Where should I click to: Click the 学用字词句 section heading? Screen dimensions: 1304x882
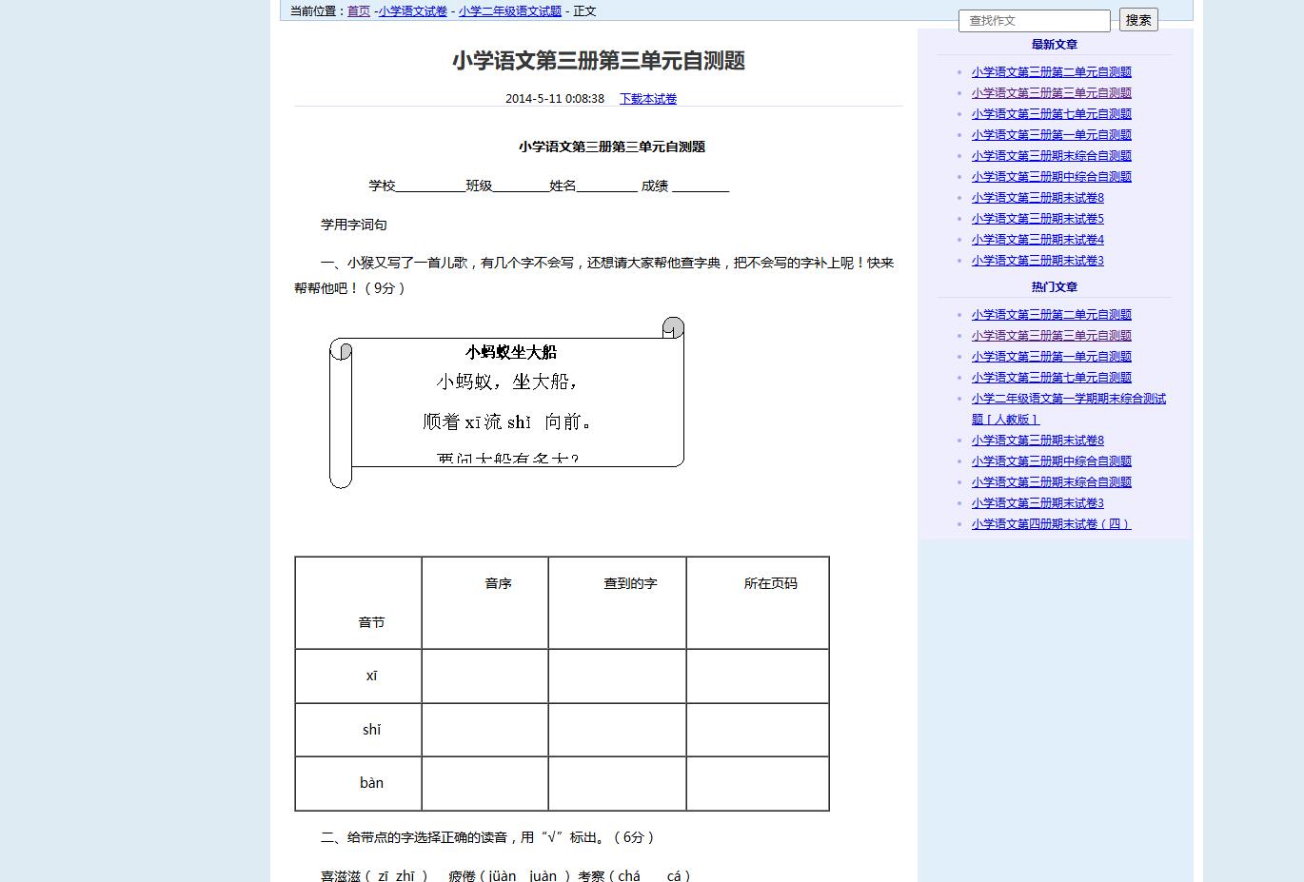tap(354, 225)
